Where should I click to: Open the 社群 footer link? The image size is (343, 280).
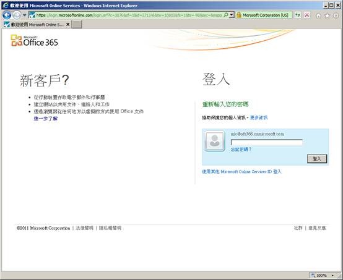coord(298,228)
